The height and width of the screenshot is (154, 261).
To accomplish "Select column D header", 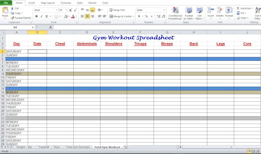I will (x=87, y=32).
